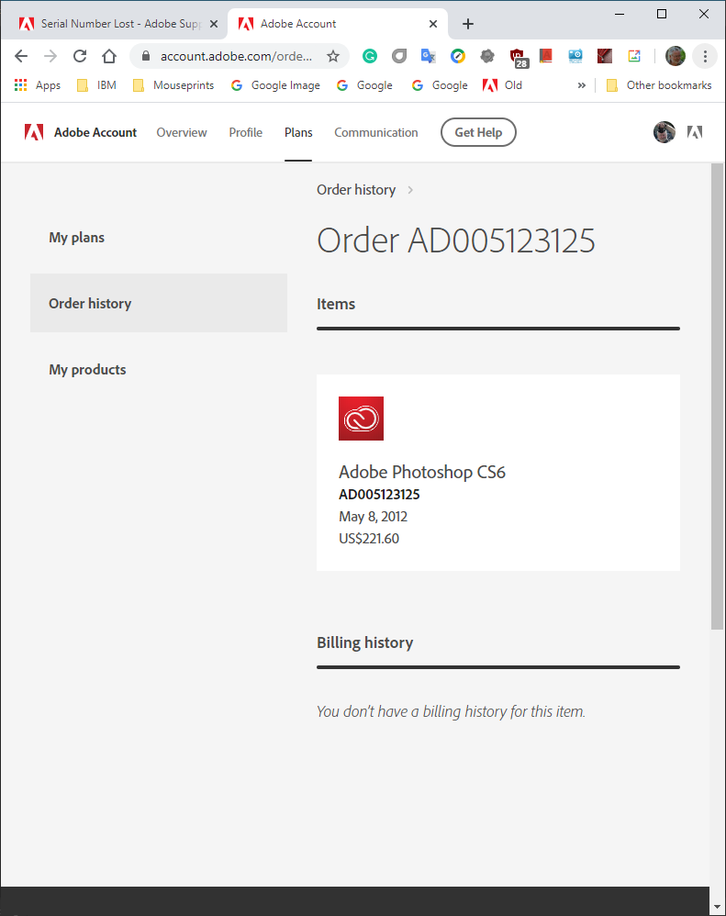Reload the Adobe Account page
The width and height of the screenshot is (726, 916).
click(x=80, y=56)
